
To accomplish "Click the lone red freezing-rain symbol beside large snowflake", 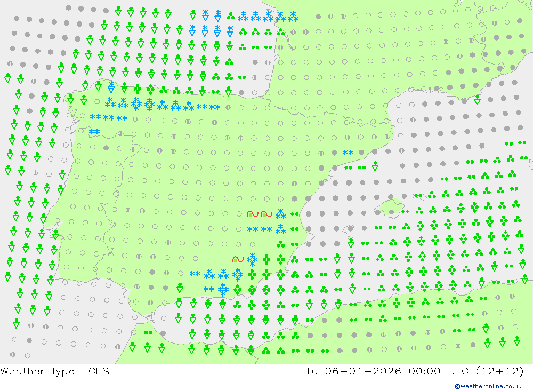I will pyautogui.click(x=238, y=260).
